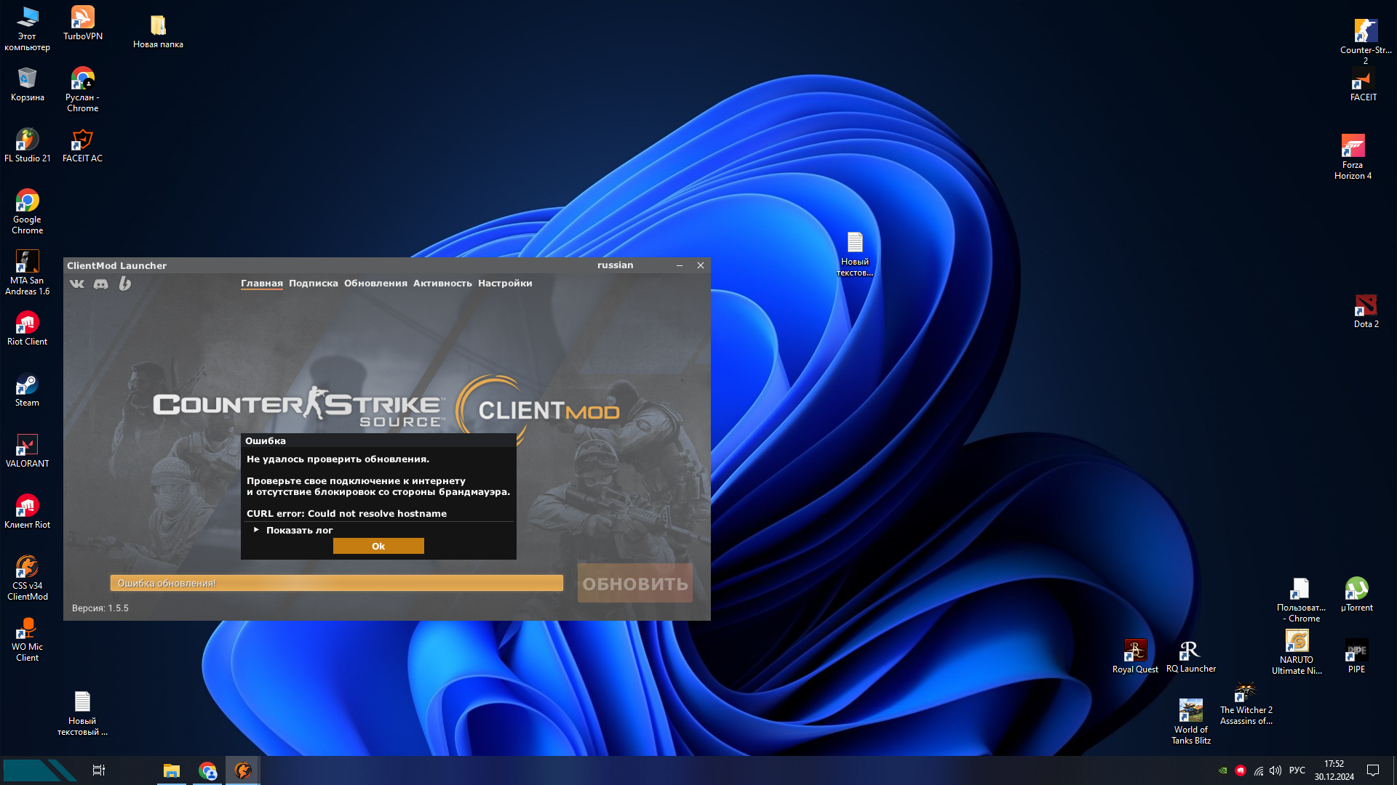Click the taskbar clock and date
This screenshot has width=1397, height=785.
click(x=1334, y=770)
